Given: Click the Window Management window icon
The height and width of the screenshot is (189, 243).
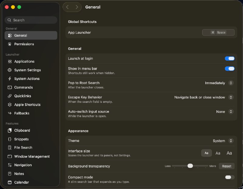Looking at the screenshot, I should coord(10,156).
